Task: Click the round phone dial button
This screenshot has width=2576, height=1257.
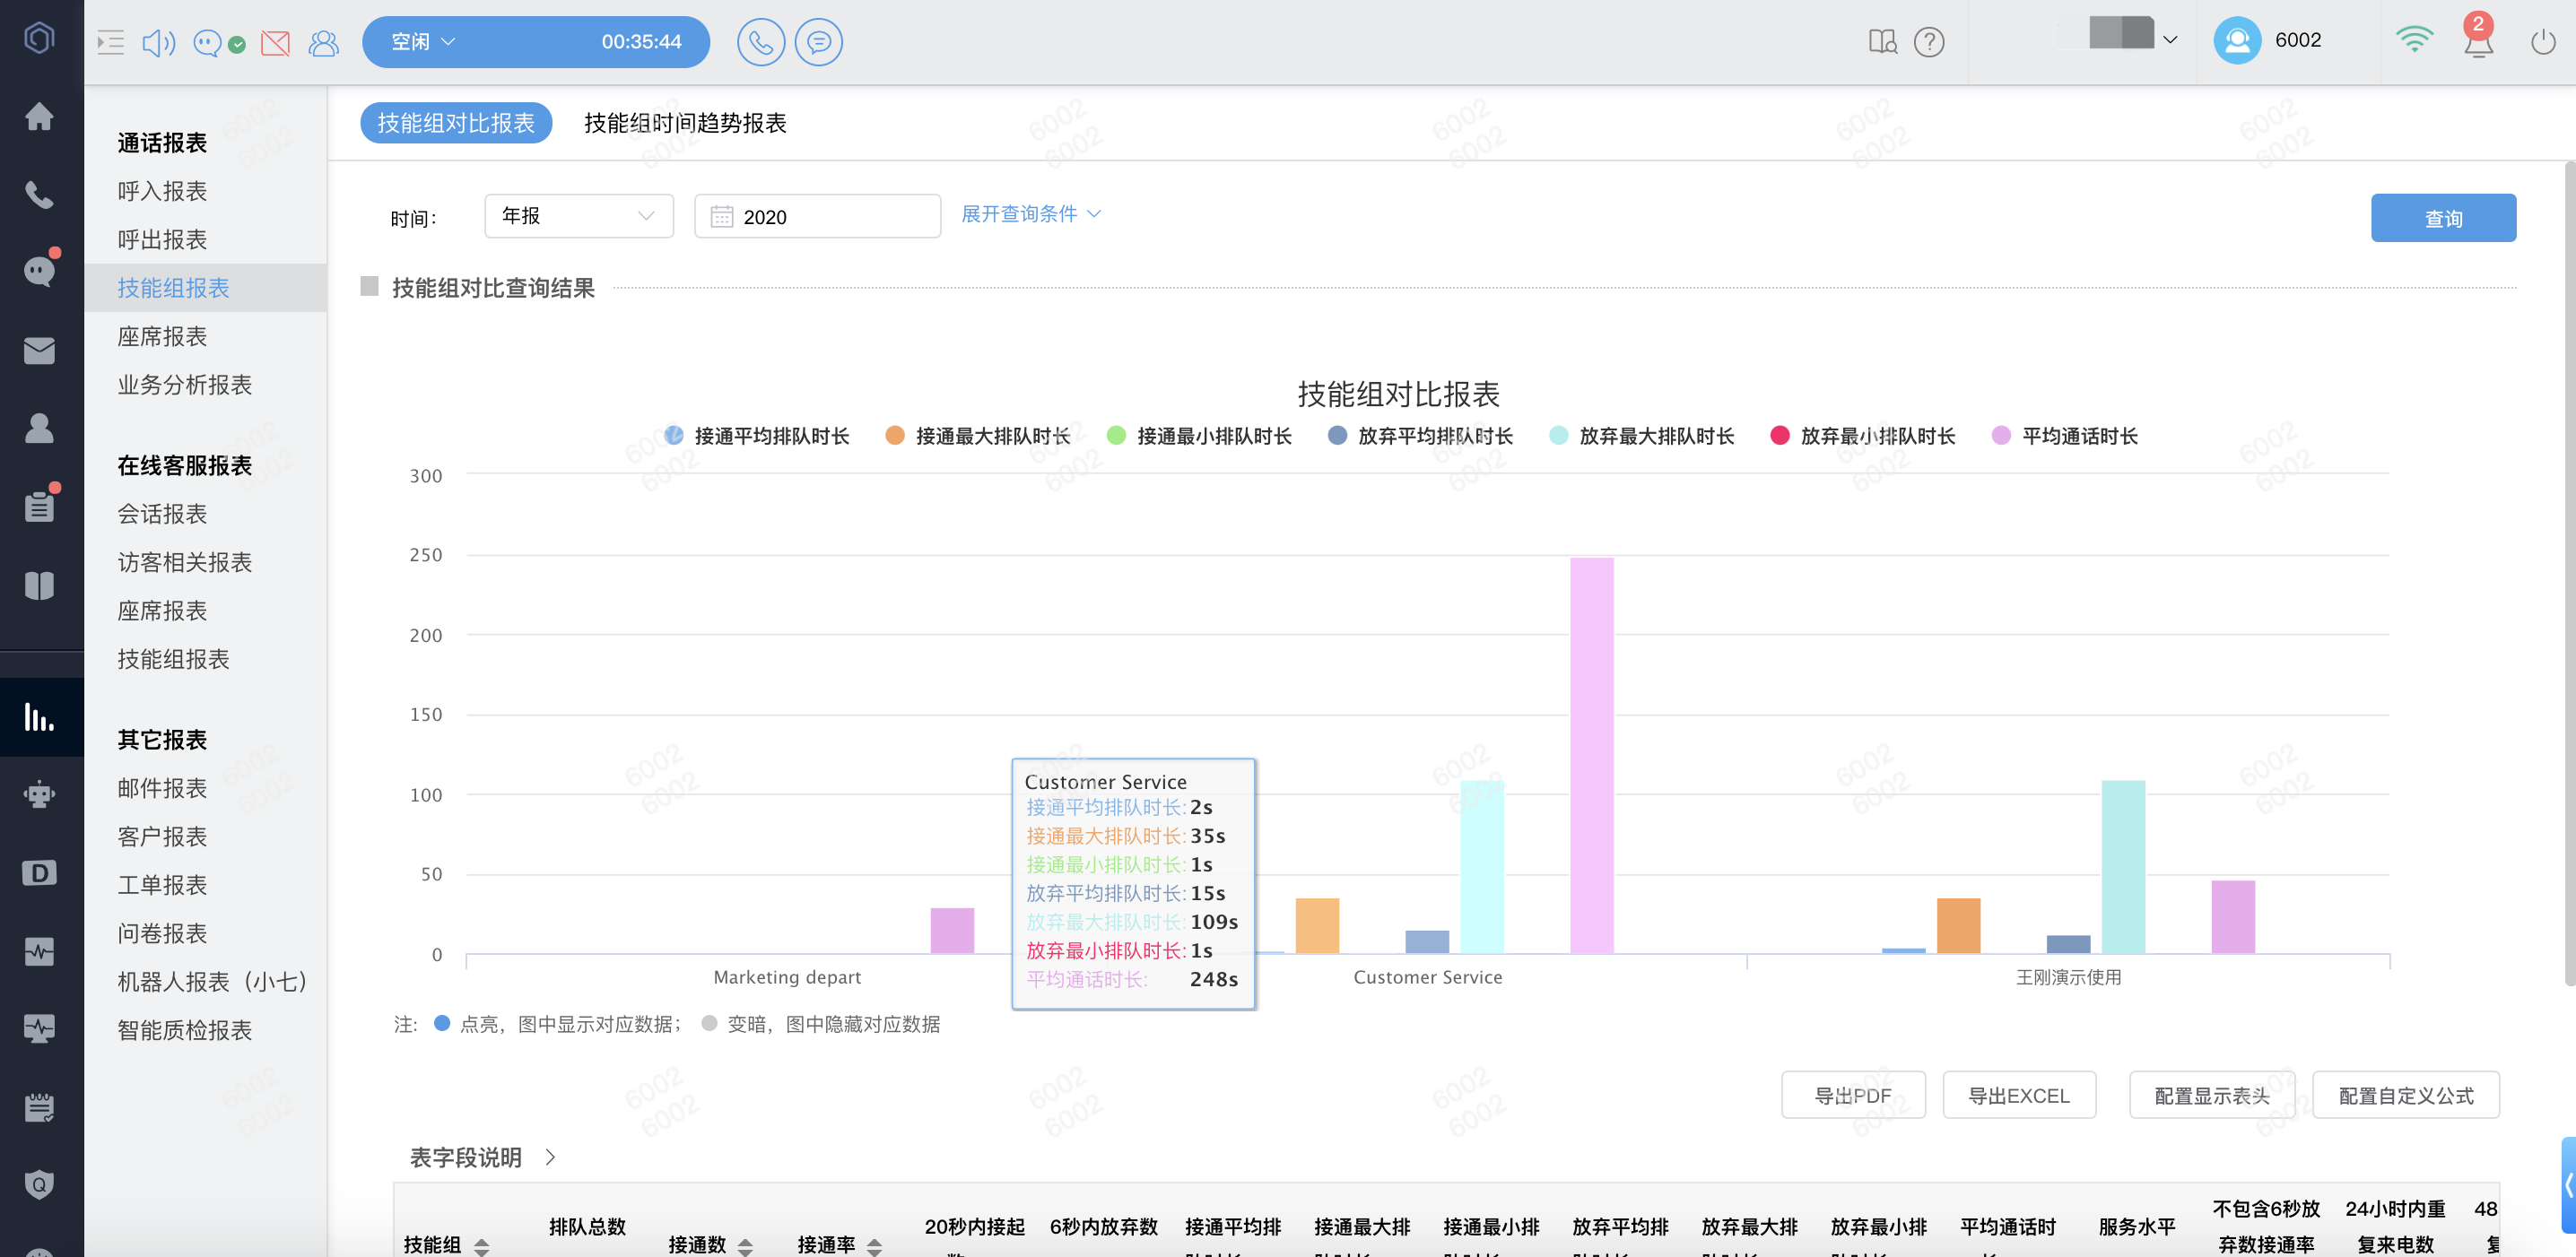Action: tap(760, 42)
